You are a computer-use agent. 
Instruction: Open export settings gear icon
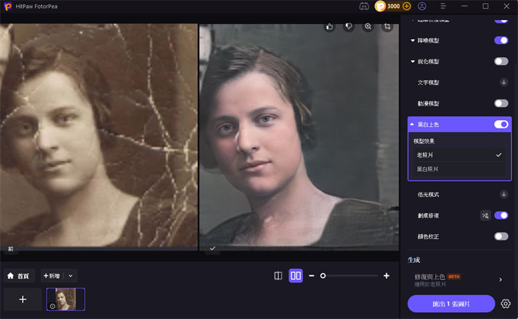pos(506,304)
